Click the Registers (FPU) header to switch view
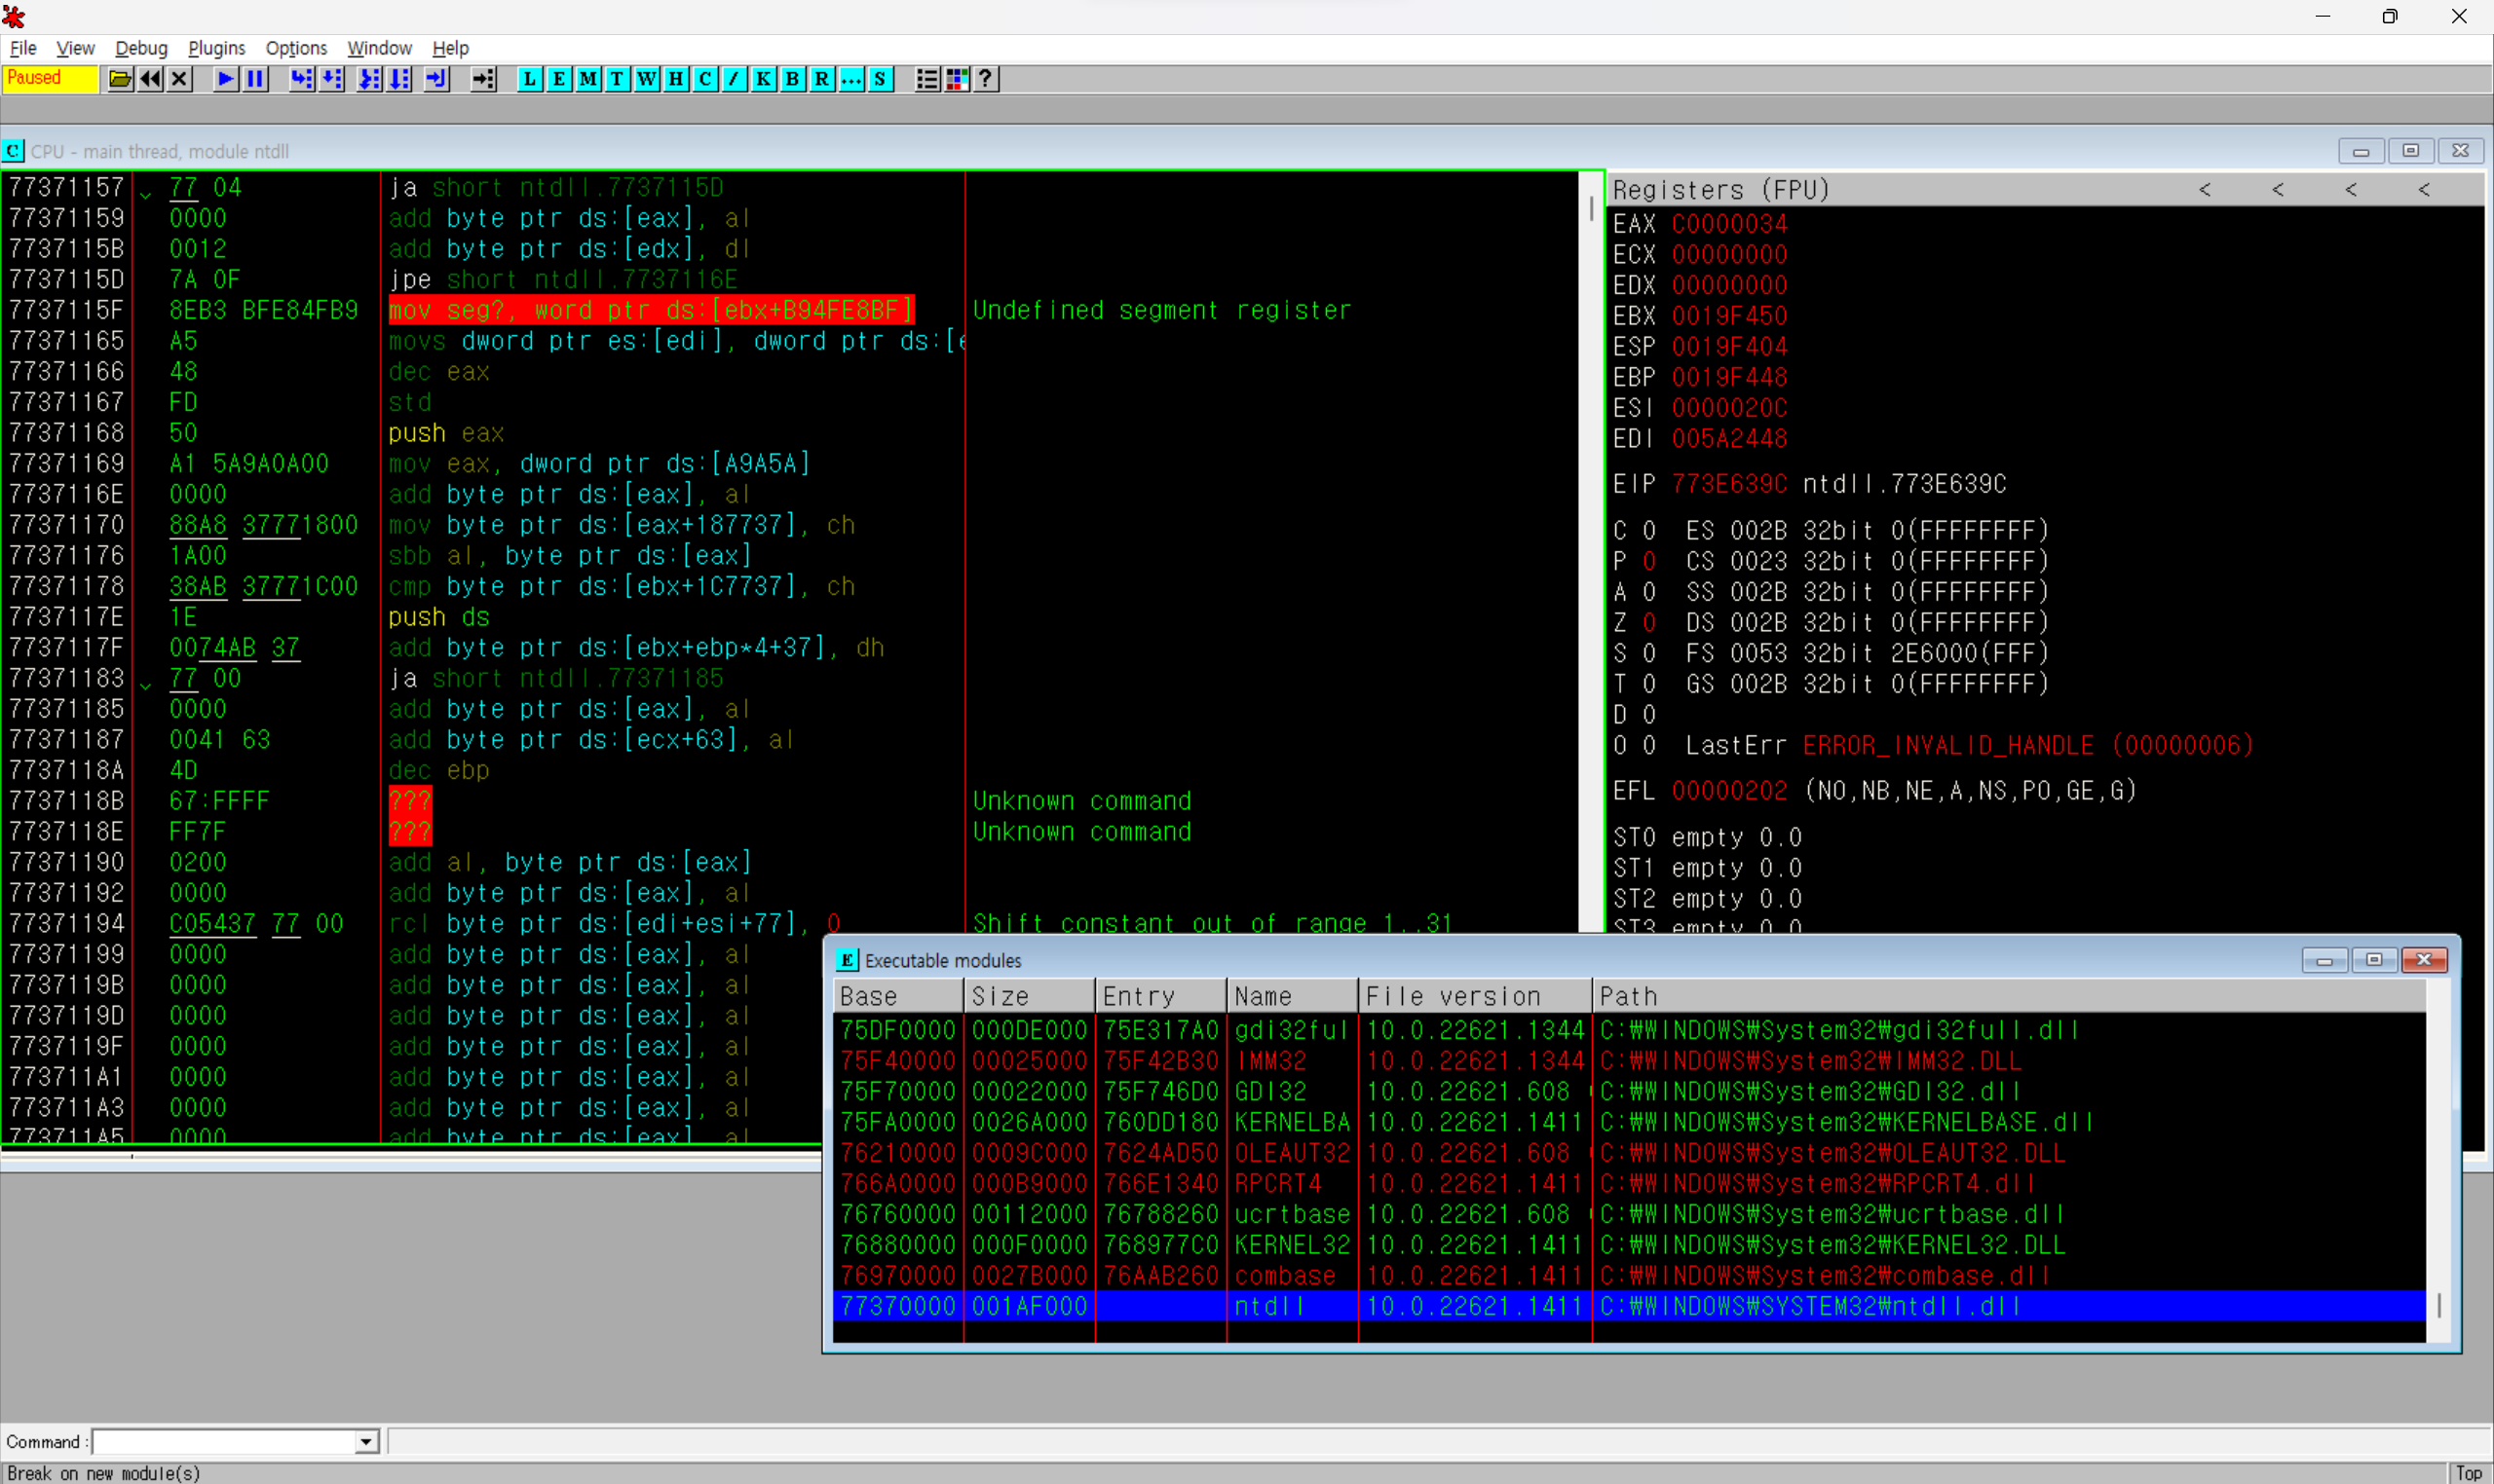The image size is (2494, 1484). (1720, 190)
